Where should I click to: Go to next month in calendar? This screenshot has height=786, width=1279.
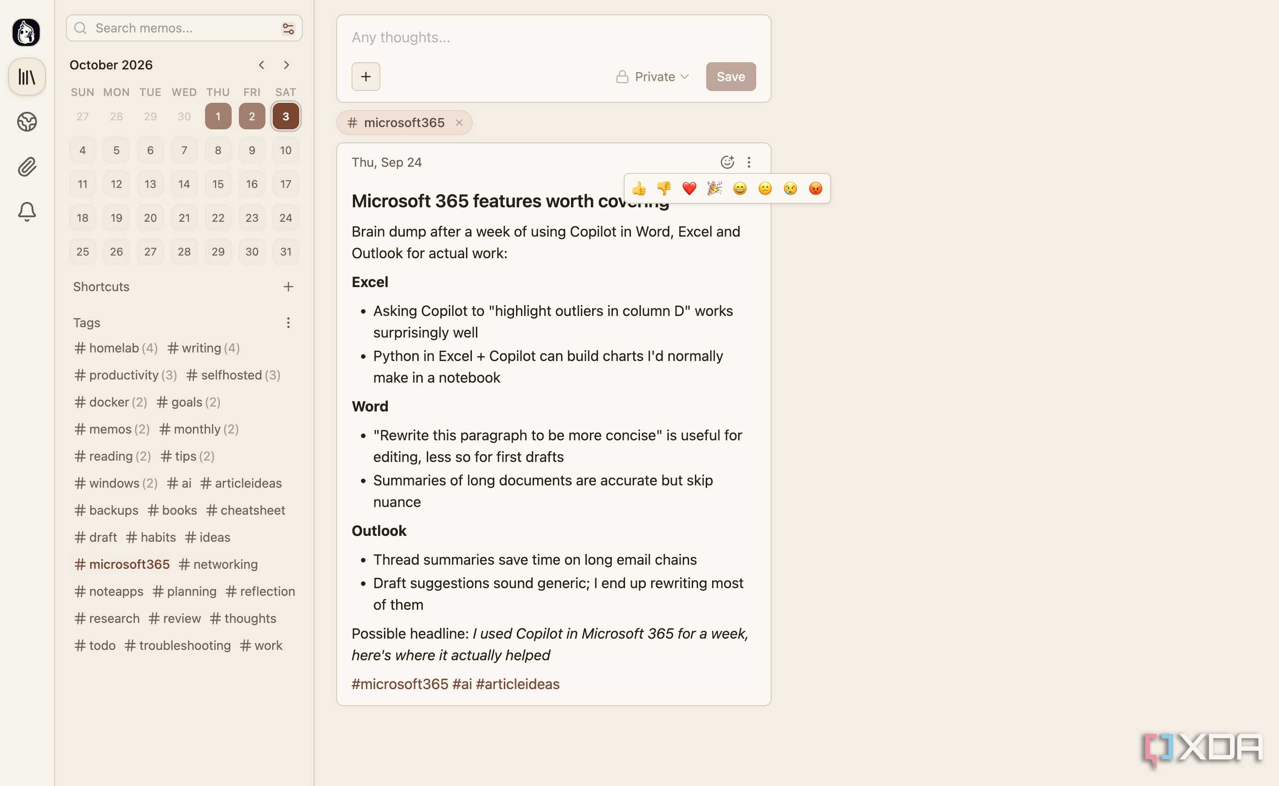point(286,65)
